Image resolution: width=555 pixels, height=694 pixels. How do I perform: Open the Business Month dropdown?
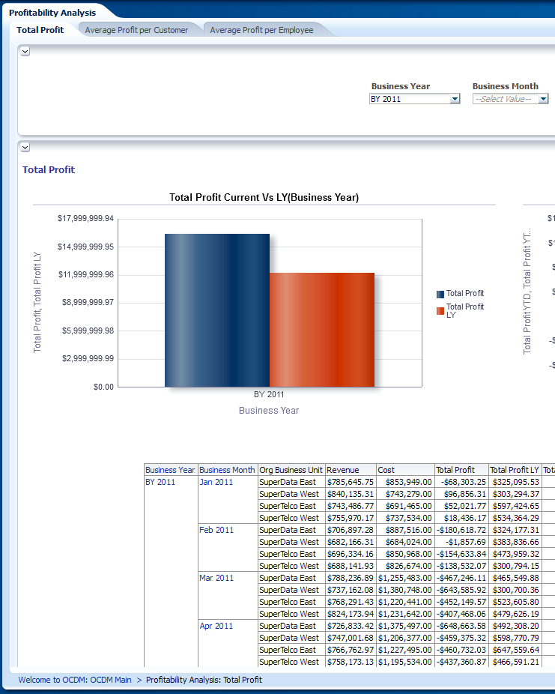[x=543, y=99]
